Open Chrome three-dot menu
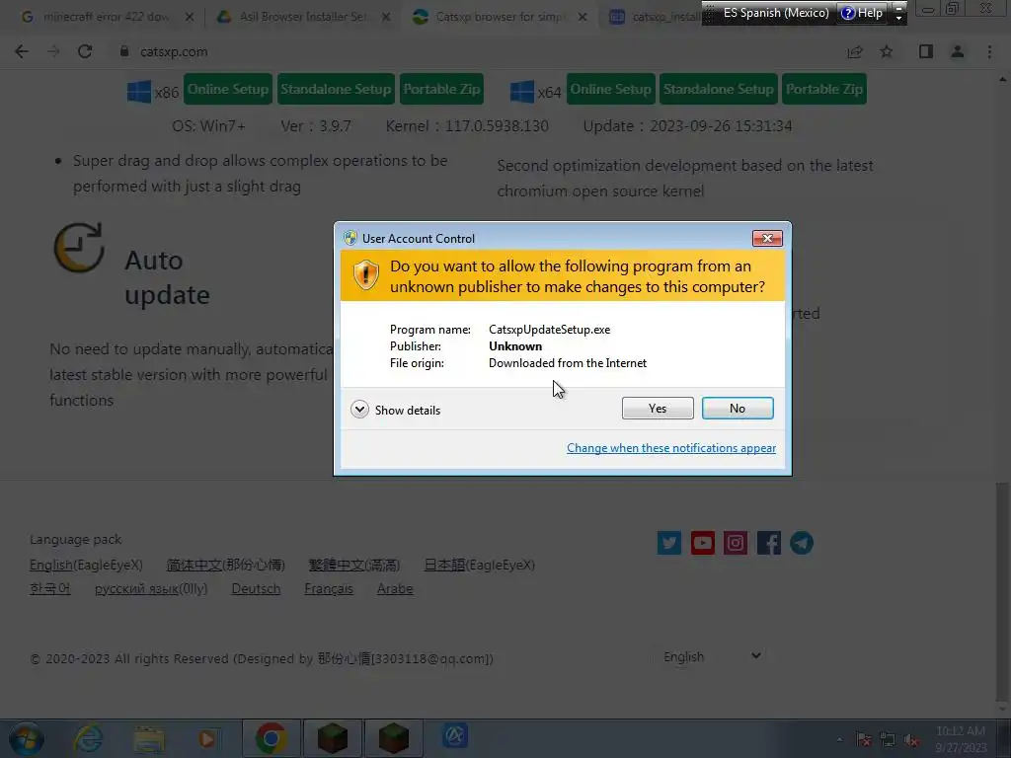This screenshot has height=758, width=1011. [x=989, y=51]
